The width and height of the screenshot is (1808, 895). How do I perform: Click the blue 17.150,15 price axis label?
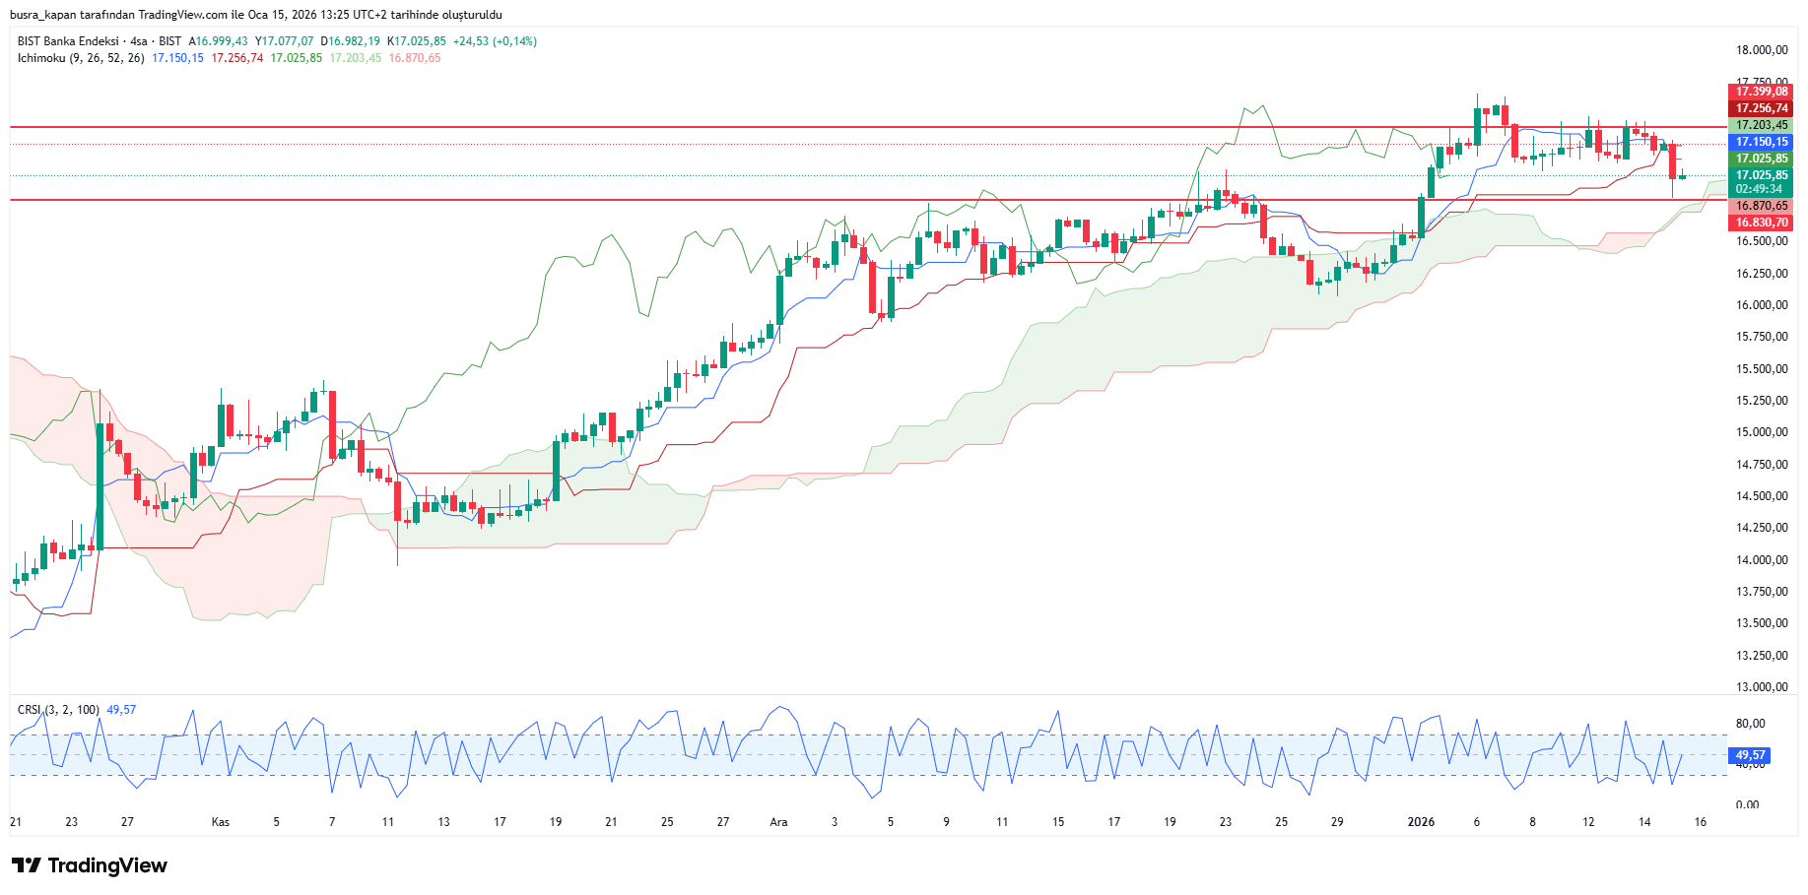[x=1761, y=142]
